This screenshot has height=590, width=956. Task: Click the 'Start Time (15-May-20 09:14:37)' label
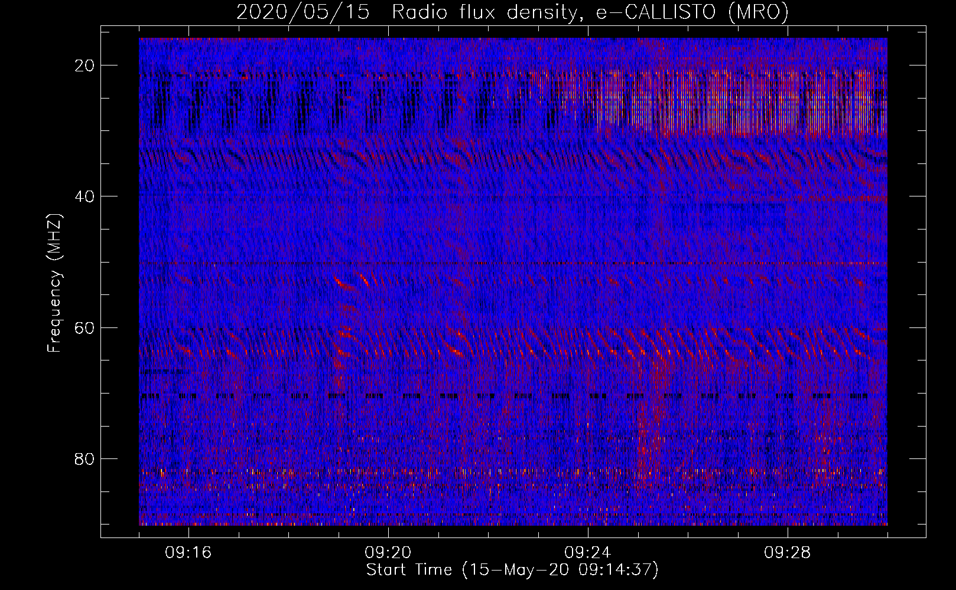[x=512, y=570]
